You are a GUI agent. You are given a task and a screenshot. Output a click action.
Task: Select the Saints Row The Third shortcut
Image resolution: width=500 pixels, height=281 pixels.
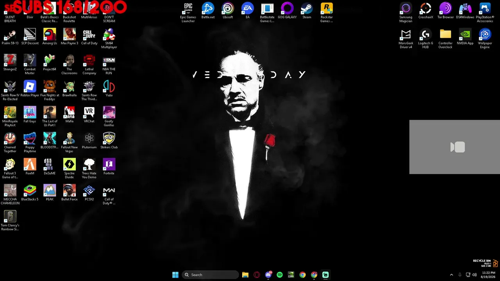[89, 91]
